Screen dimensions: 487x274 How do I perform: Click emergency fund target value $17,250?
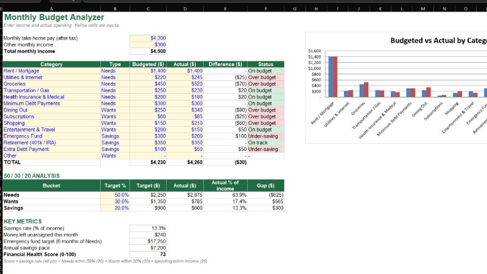click(x=148, y=241)
